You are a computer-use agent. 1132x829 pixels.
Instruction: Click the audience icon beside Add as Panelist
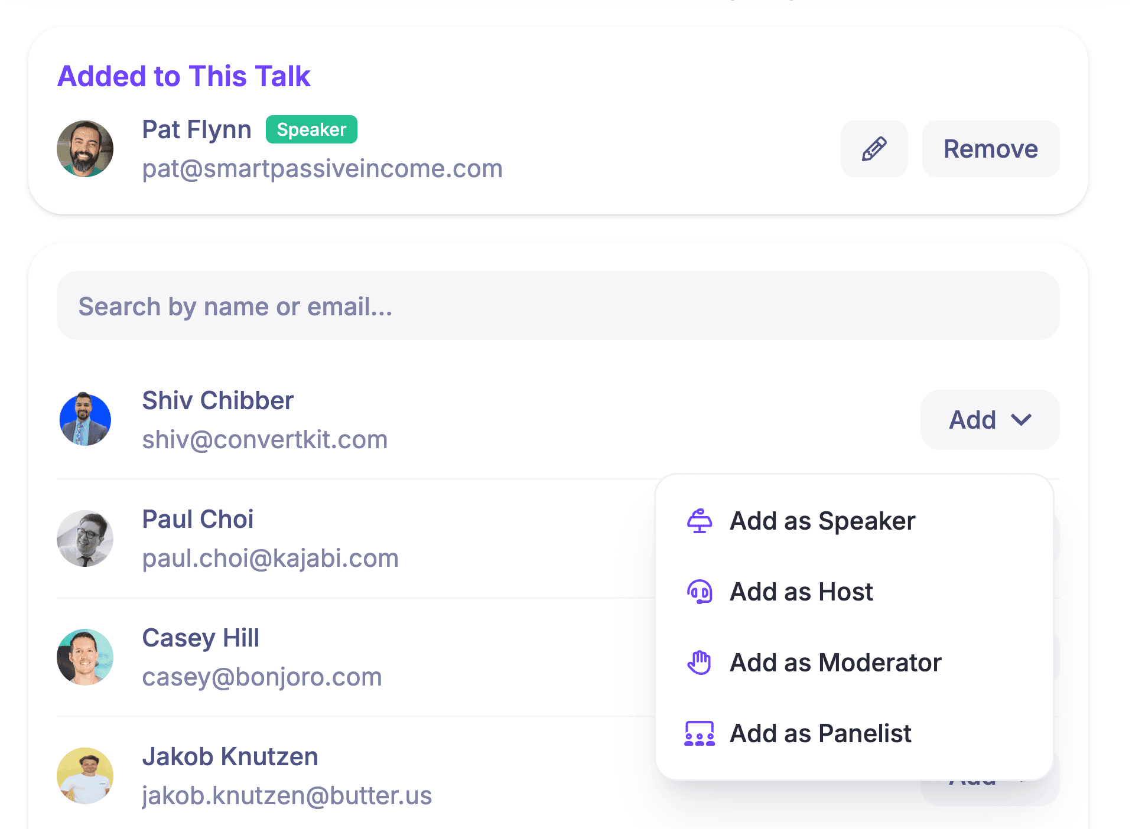point(700,733)
